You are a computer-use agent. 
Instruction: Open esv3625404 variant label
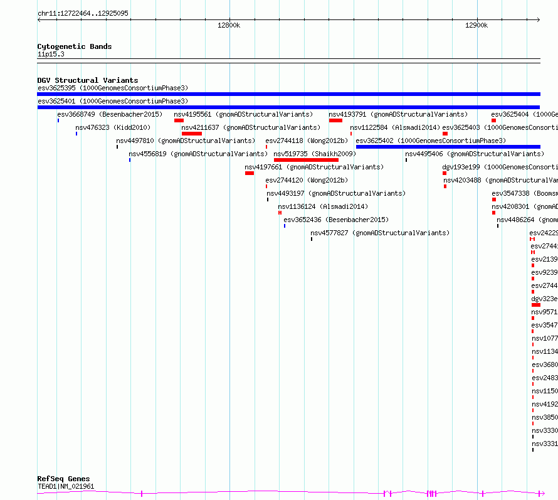pyautogui.click(x=525, y=114)
